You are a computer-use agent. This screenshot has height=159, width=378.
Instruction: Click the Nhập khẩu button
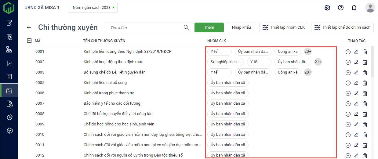coord(242,27)
